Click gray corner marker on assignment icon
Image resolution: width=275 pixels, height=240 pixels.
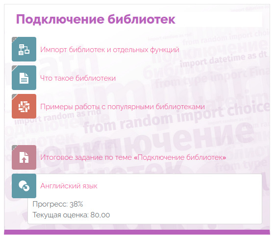tap(14, 148)
